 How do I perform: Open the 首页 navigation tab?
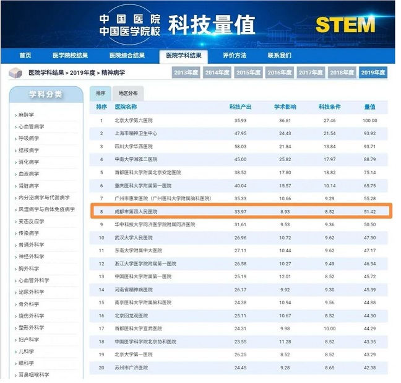coord(25,55)
